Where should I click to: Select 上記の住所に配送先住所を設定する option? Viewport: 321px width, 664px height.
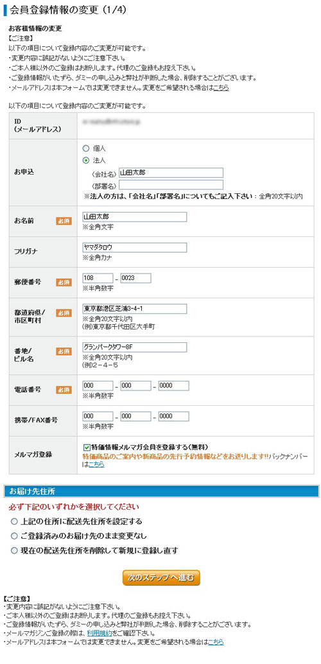(x=14, y=521)
